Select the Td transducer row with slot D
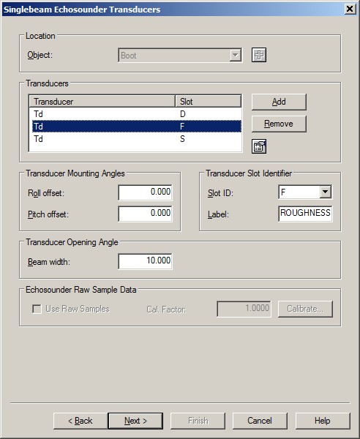360x439 pixels. pyautogui.click(x=137, y=114)
